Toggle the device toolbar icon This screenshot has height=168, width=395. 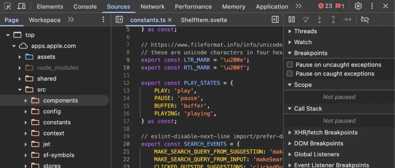pyautogui.click(x=22, y=6)
